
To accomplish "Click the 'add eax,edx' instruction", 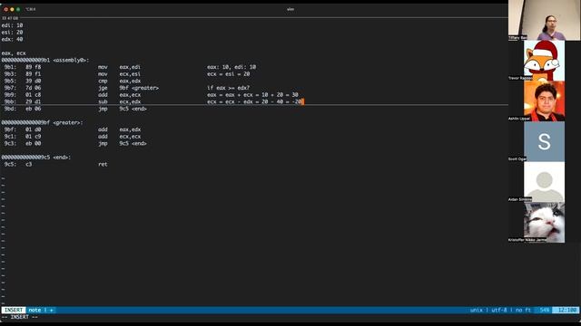I will (x=119, y=129).
